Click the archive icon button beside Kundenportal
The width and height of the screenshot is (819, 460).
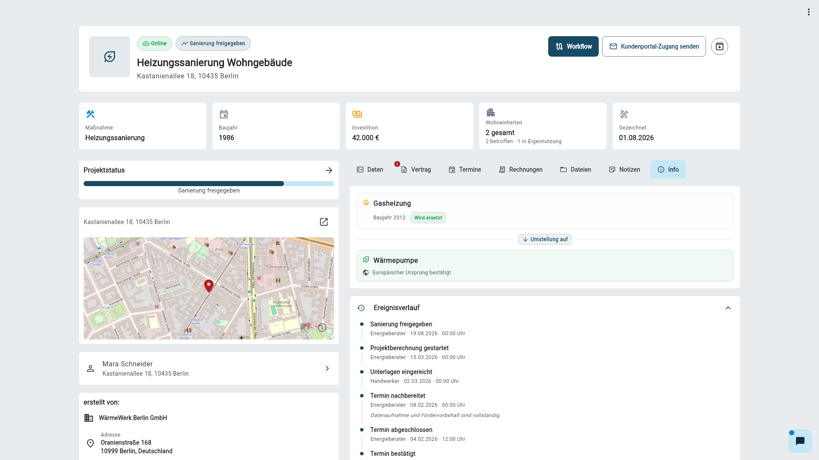[719, 46]
